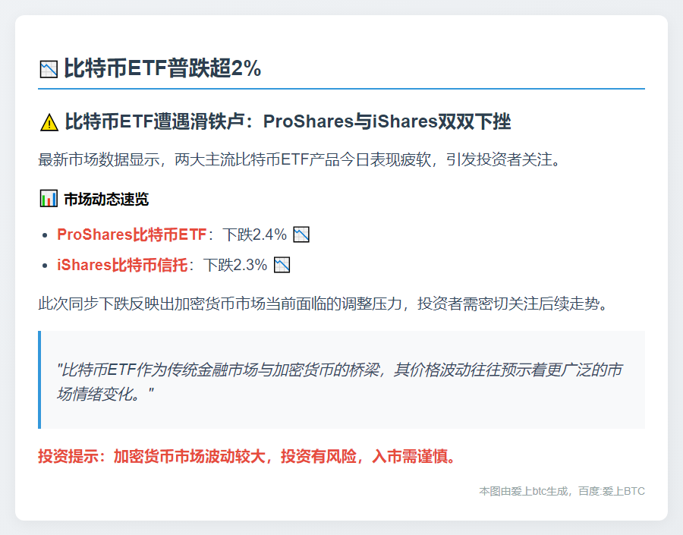The width and height of the screenshot is (683, 535).
Task: Click the downtrend icon after ProShares比特币ETF entry
Action: (302, 234)
